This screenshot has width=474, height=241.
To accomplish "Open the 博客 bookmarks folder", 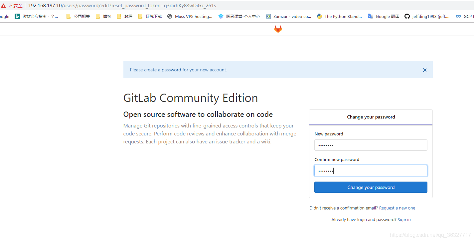I will tap(103, 16).
